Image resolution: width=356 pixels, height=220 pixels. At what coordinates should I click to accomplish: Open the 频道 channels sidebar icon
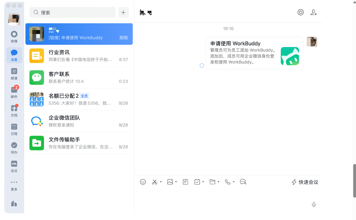[14, 74]
